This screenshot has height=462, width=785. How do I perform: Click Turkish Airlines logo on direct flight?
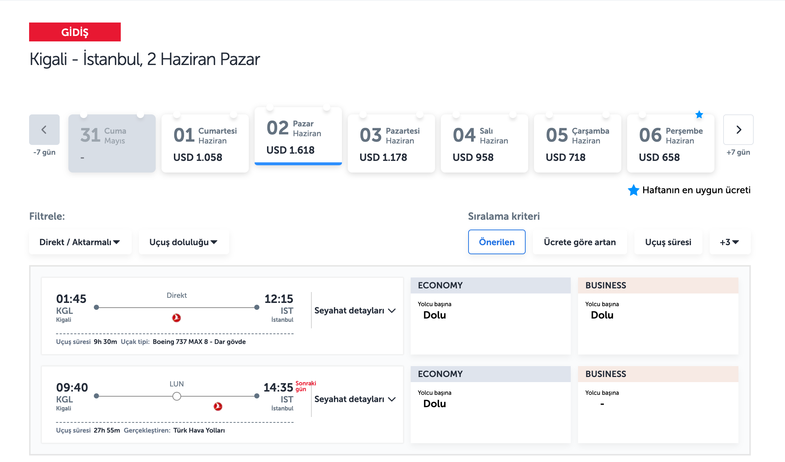pos(176,318)
